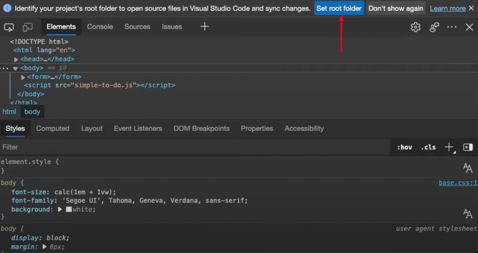Toggle the computed styles sidebar icon
Image resolution: width=478 pixels, height=253 pixels.
[x=468, y=147]
